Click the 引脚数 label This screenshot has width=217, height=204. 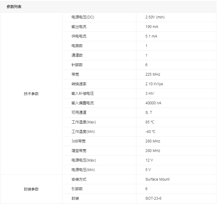pyautogui.click(x=77, y=189)
